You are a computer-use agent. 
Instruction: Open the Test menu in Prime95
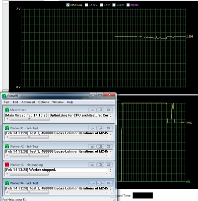[x=7, y=102]
